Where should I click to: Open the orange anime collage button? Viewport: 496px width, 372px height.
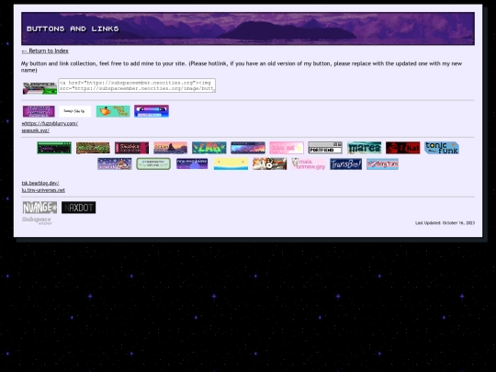coord(269,163)
